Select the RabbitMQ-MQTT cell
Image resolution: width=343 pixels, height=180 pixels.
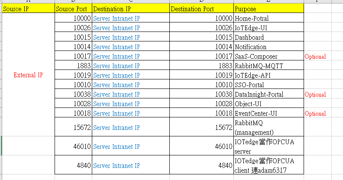[269, 66]
